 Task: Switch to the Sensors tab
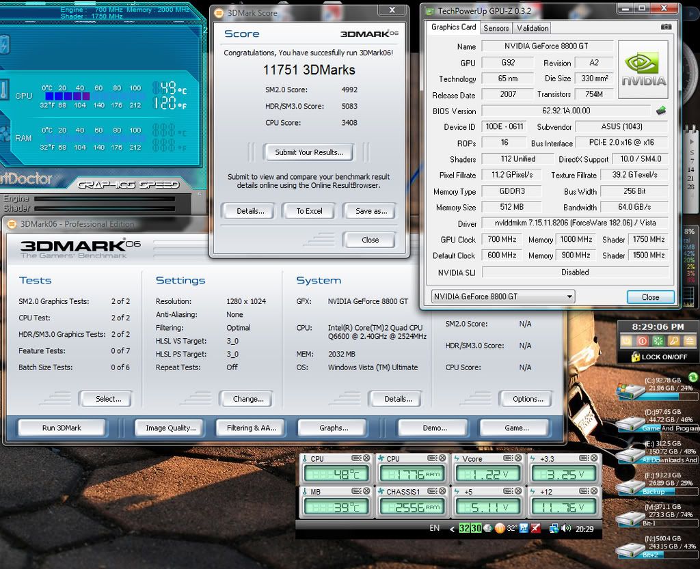click(496, 28)
